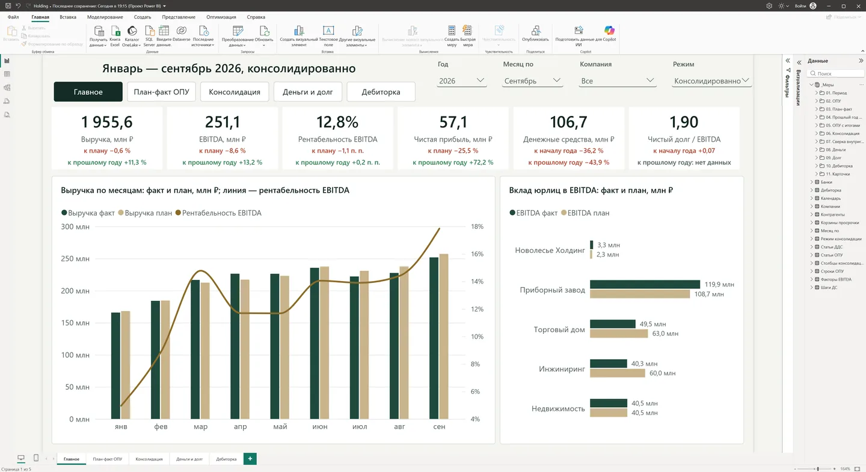Launch Преобразование данных query editor
The height and width of the screenshot is (472, 866).
[x=238, y=36]
